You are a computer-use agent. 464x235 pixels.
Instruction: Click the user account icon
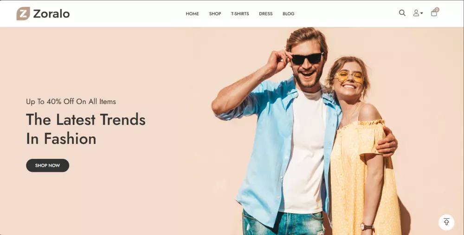coord(416,13)
